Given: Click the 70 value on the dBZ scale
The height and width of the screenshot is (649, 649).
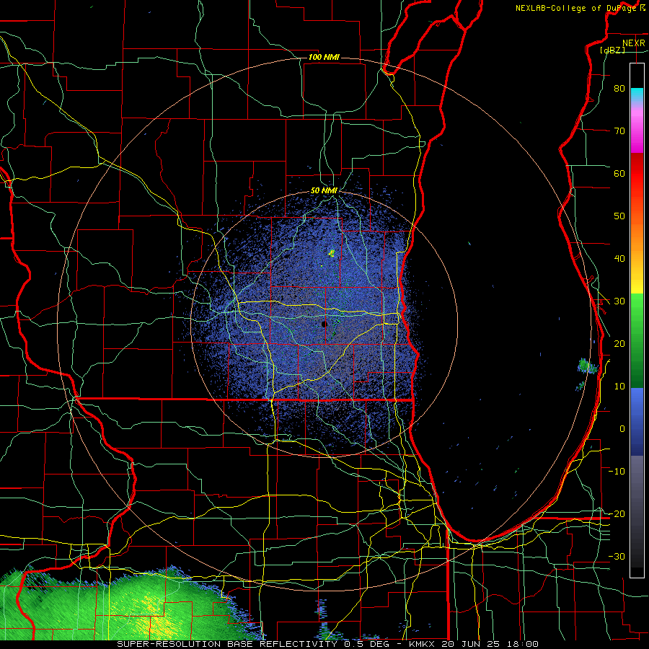Looking at the screenshot, I should [x=619, y=131].
